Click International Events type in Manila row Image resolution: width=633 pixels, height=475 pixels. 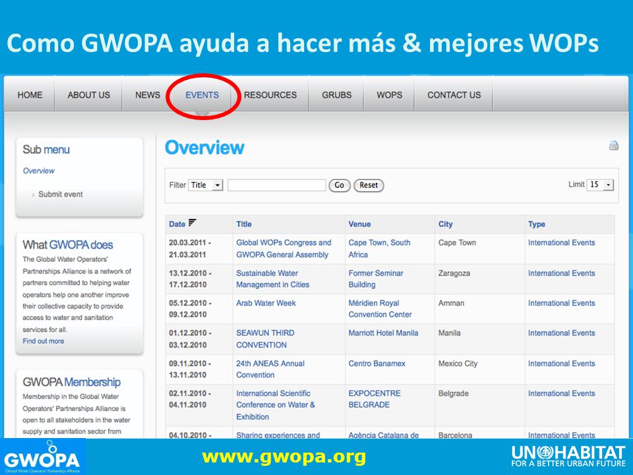562,333
